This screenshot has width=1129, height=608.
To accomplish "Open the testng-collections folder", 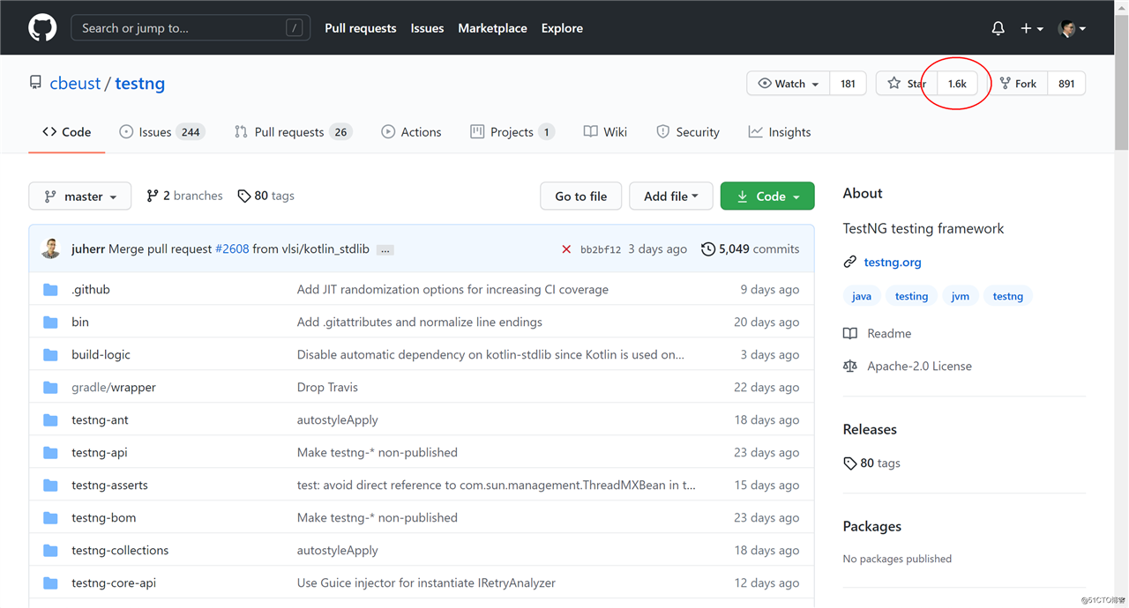I will click(120, 550).
